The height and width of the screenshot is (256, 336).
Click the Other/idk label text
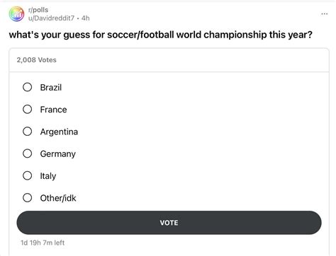[58, 198]
